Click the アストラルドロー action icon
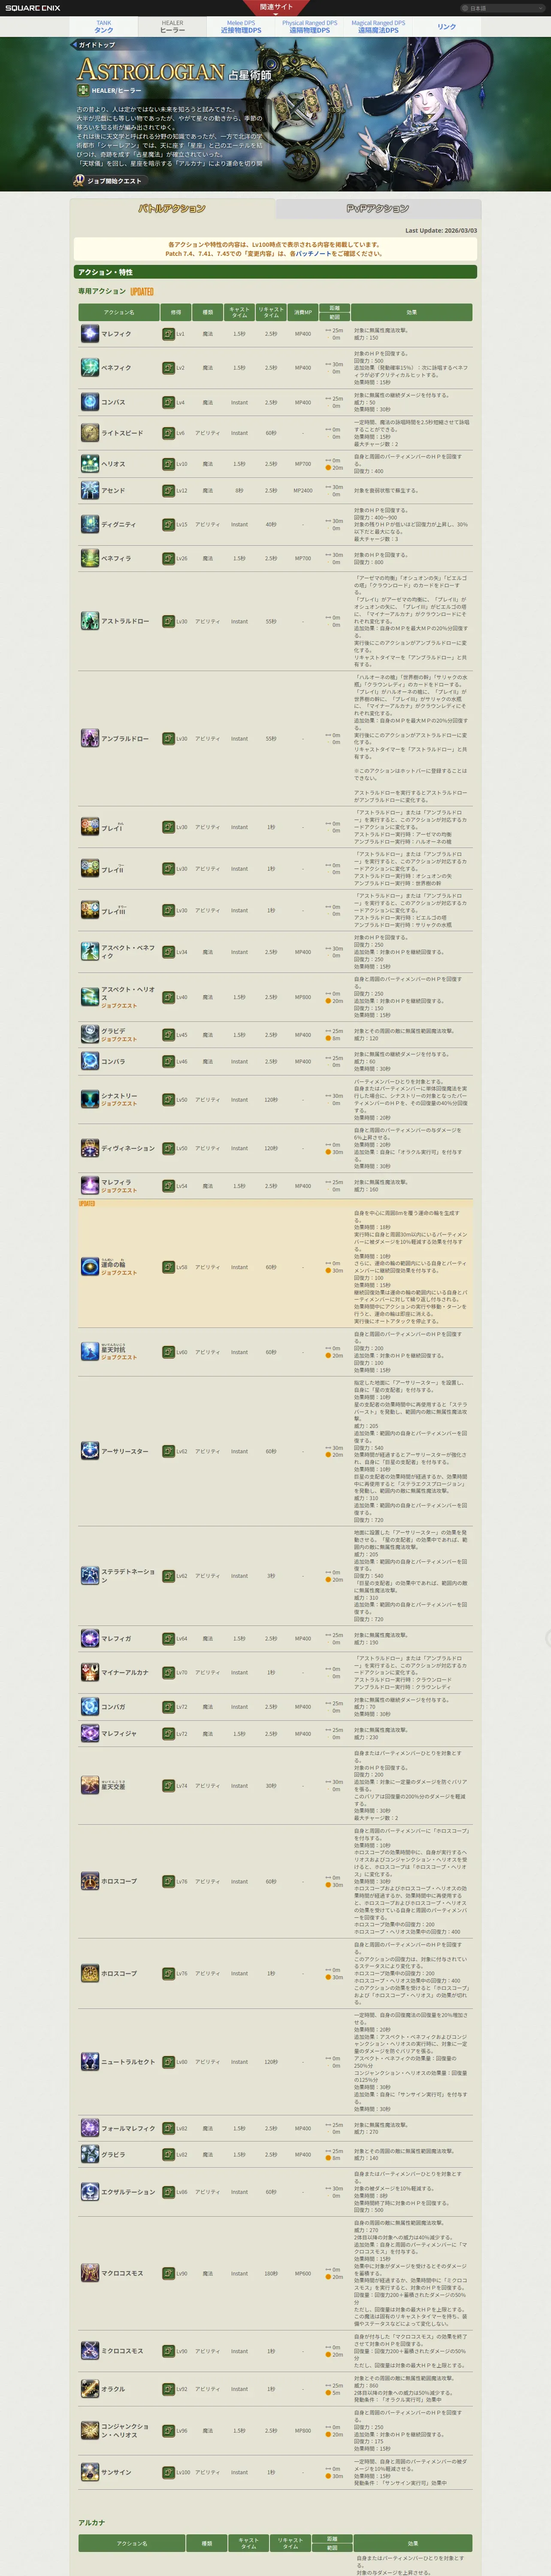Image resolution: width=551 pixels, height=2576 pixels. [90, 621]
